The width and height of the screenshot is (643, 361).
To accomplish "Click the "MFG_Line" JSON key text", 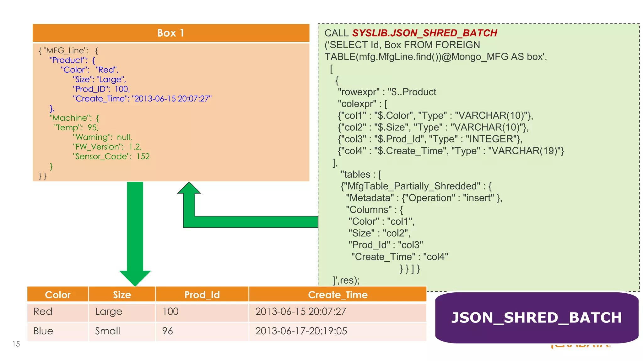I will 66,50.
